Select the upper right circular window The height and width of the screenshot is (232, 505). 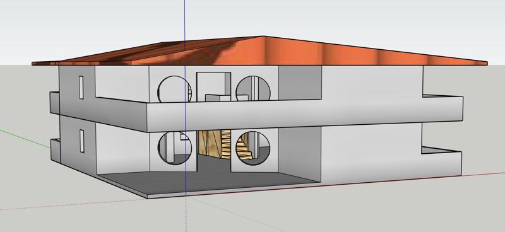pos(253,88)
